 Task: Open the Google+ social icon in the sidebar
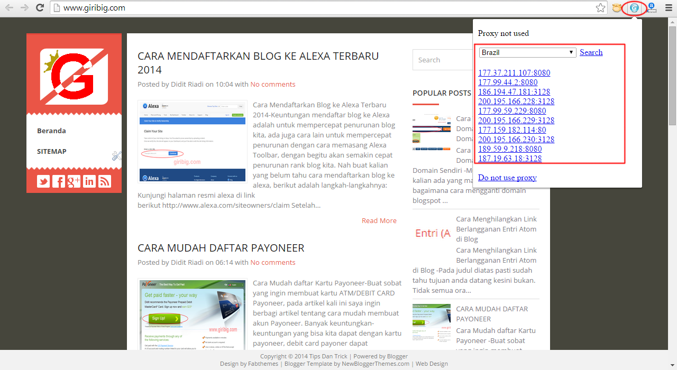(74, 181)
